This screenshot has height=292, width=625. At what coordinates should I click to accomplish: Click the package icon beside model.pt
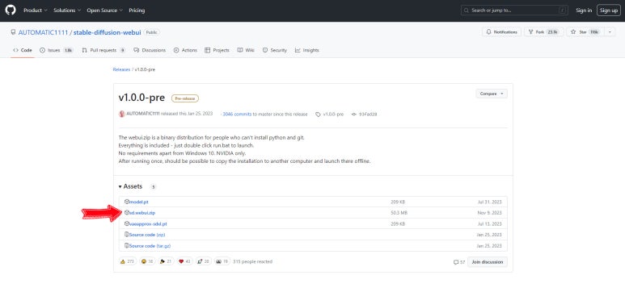(x=127, y=202)
